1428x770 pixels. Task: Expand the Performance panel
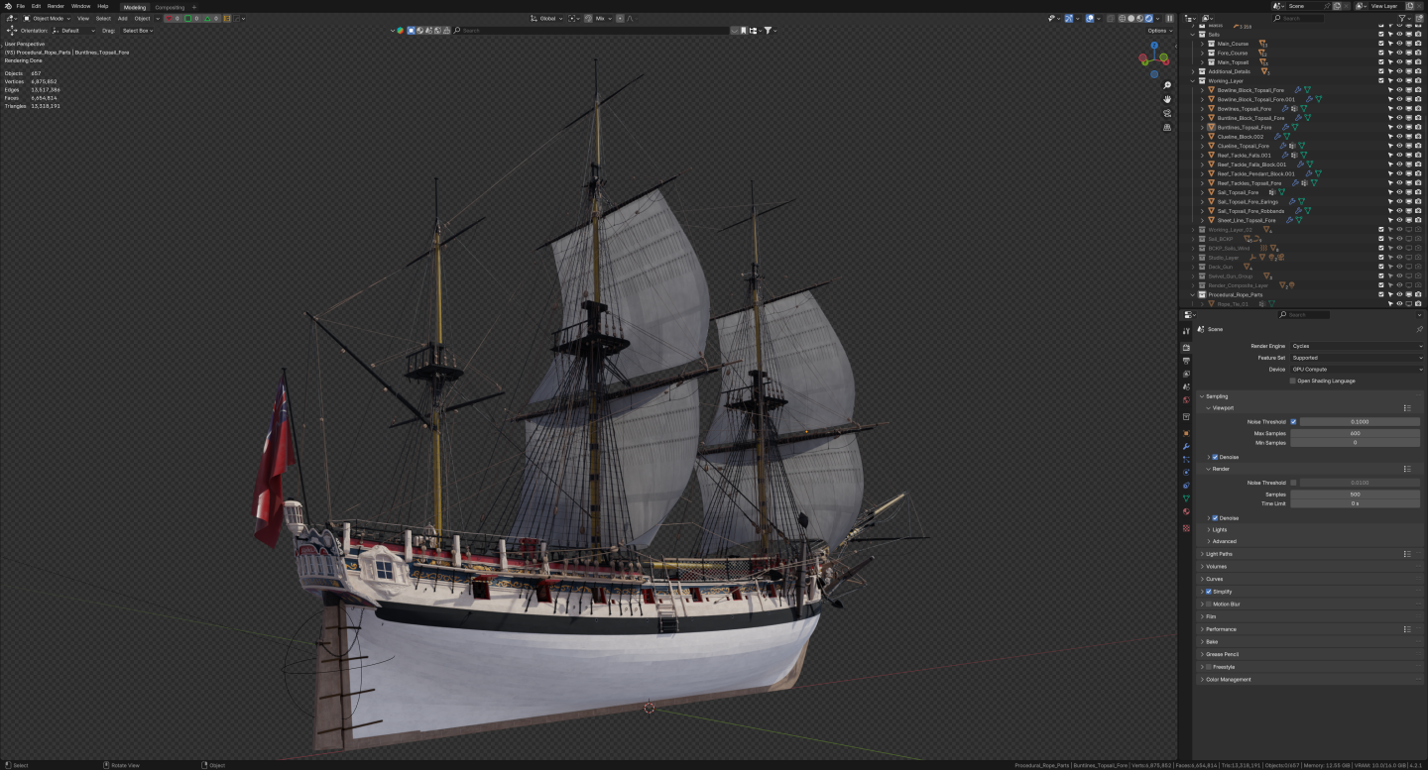click(1221, 629)
